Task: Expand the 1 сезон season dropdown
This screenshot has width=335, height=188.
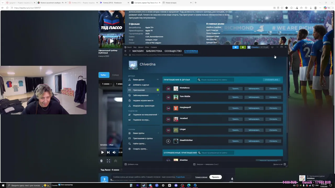Action: click(x=107, y=84)
